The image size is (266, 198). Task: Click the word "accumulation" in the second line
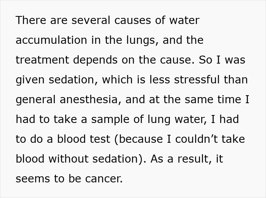click(51, 40)
